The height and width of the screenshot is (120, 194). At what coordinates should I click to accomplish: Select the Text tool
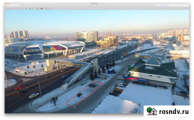click(x=22, y=8)
